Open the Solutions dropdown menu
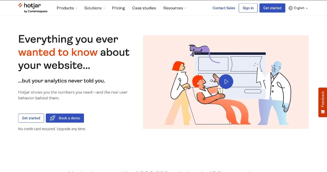This screenshot has width=327, height=172. click(95, 8)
